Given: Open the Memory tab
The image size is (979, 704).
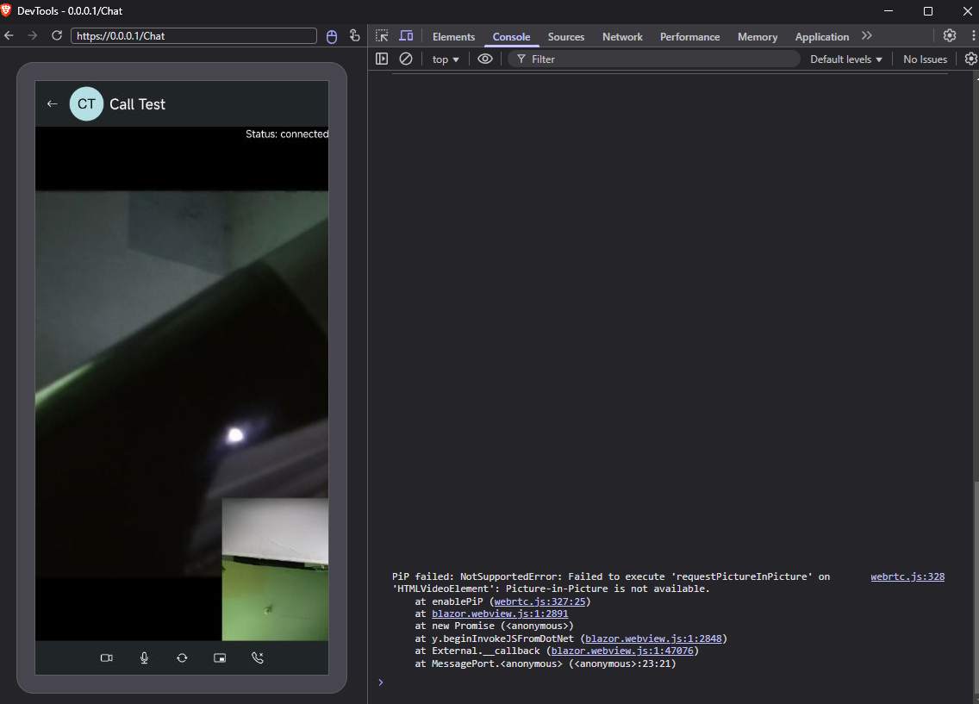Looking at the screenshot, I should click(758, 37).
